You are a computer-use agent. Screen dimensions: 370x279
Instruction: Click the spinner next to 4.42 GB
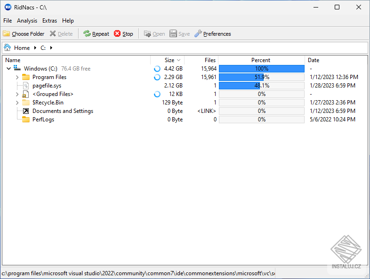click(157, 69)
